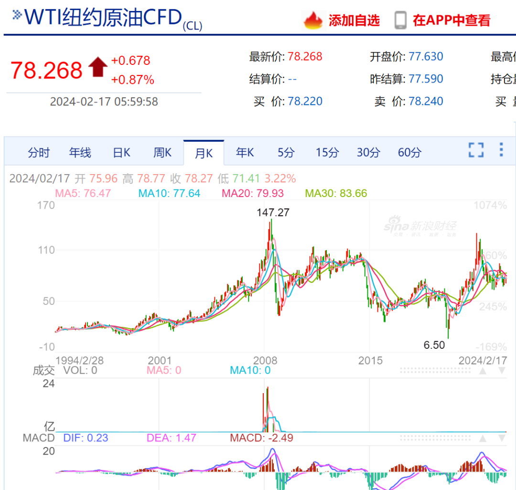Image resolution: width=516 pixels, height=490 pixels.
Task: Switch to the 分时 chart tab
Action: click(39, 153)
